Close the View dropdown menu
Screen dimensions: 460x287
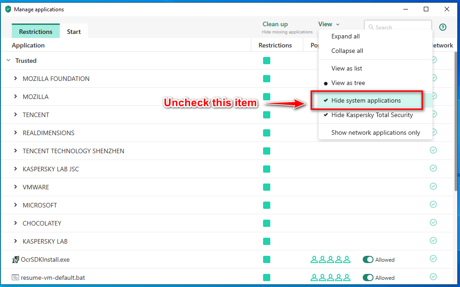(329, 24)
